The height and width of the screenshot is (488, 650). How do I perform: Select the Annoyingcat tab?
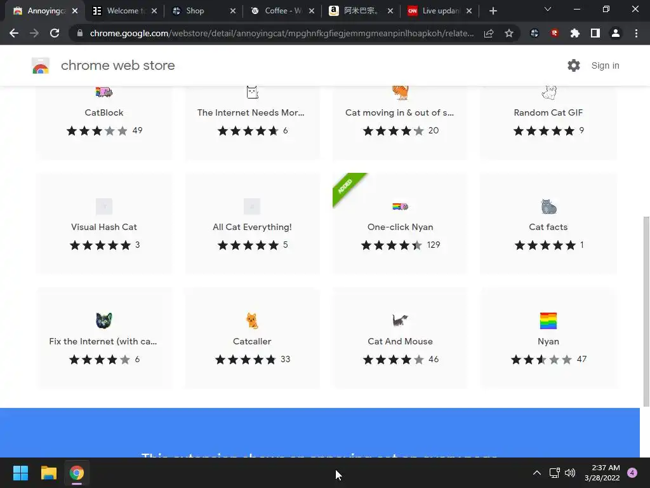(46, 11)
